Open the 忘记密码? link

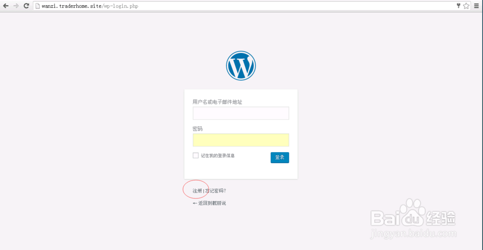pos(215,191)
